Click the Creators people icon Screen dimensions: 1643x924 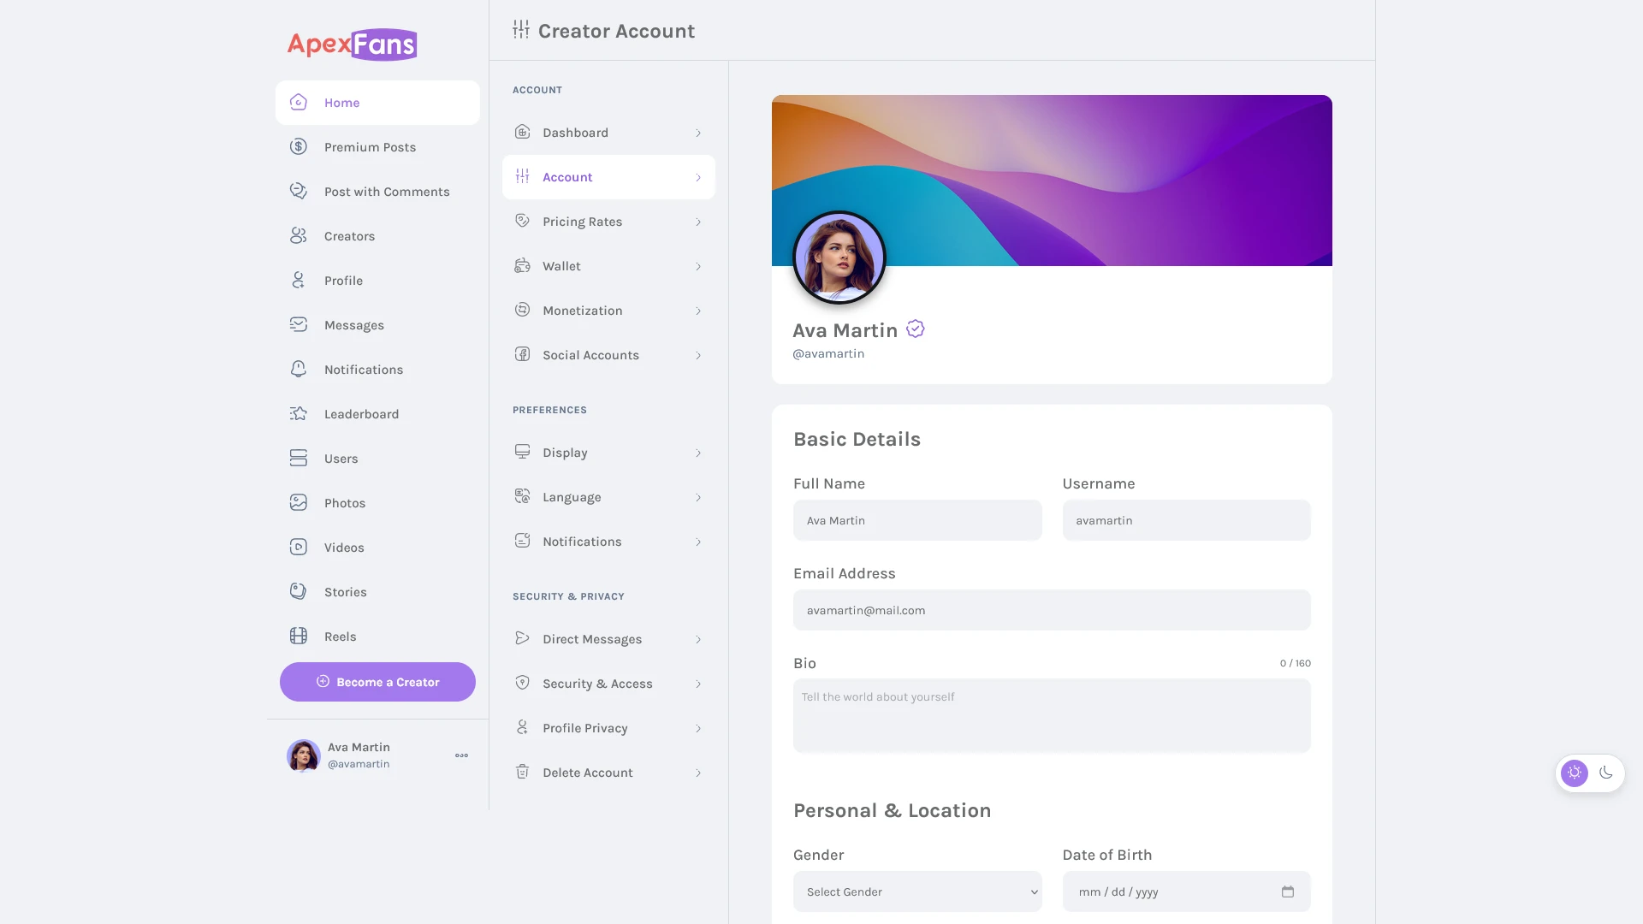pos(298,236)
